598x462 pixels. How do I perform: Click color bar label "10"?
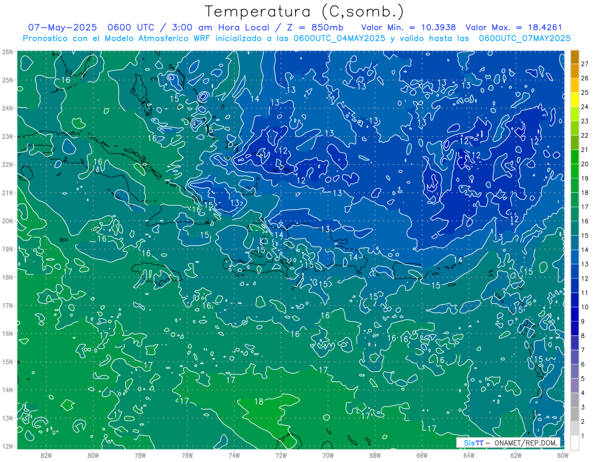(x=585, y=307)
